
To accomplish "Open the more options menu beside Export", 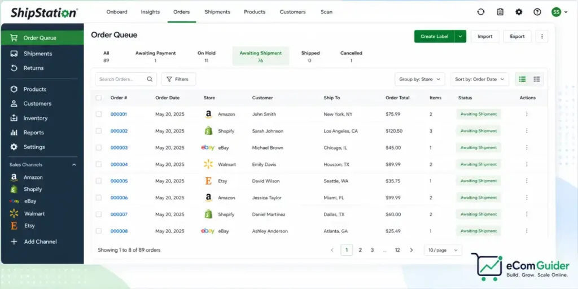I will click(x=541, y=37).
